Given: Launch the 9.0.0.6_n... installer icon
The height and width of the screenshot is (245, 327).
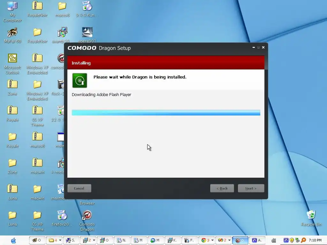Looking at the screenshot, I should click(87, 9).
